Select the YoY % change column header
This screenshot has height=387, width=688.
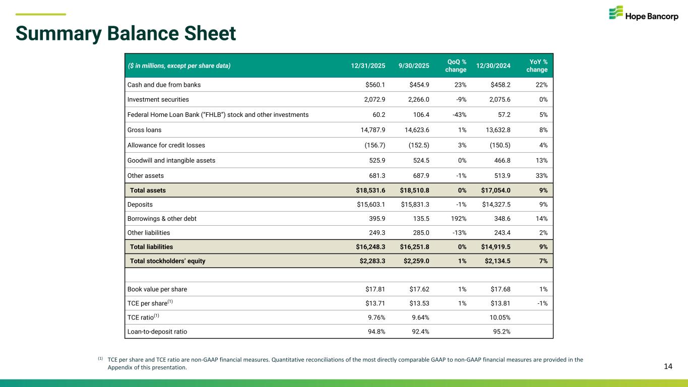pyautogui.click(x=537, y=66)
